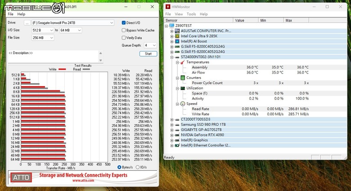Click the Value column header
The height and width of the screenshot is (191, 351).
click(x=246, y=20)
